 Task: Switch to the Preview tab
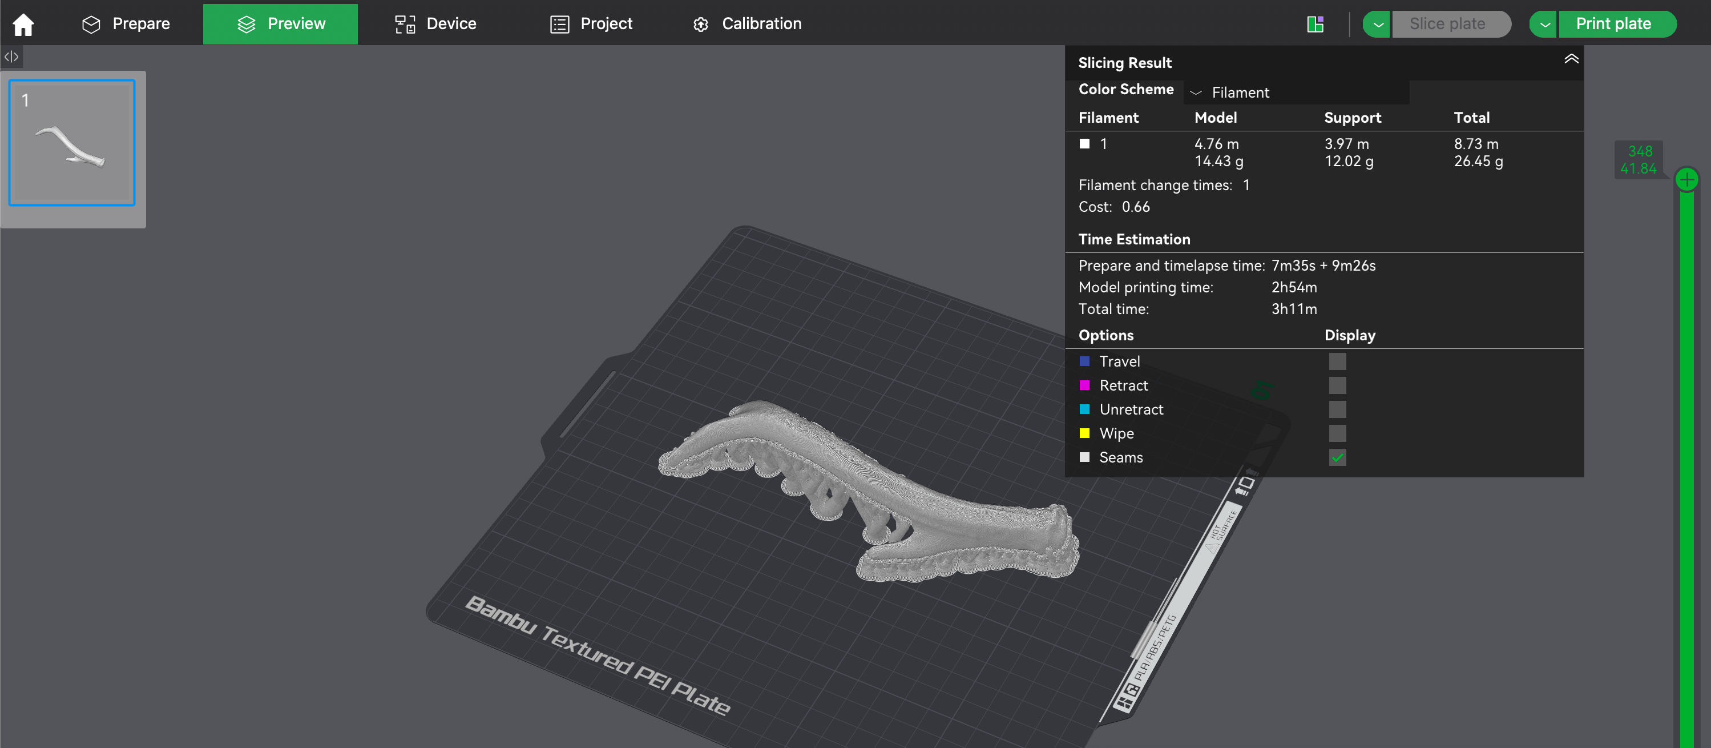coord(280,23)
